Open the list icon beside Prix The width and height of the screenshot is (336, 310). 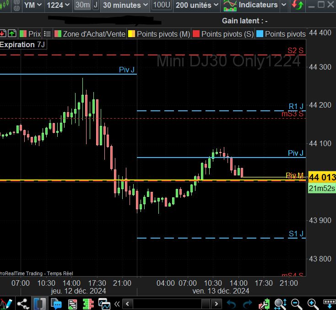pyautogui.click(x=47, y=34)
